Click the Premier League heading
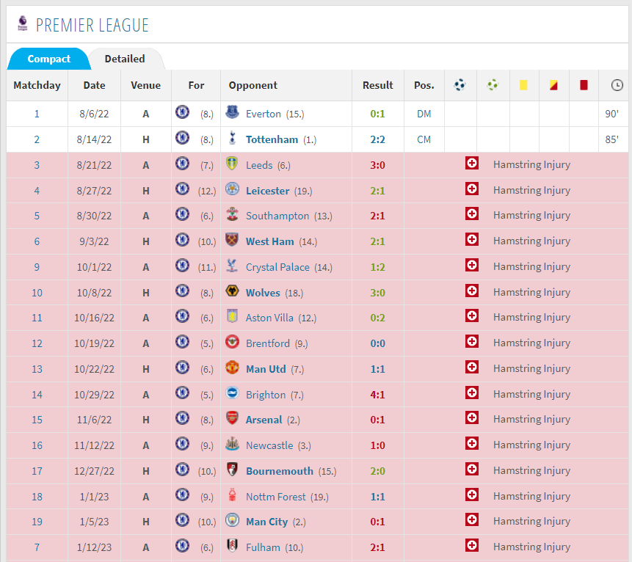Image resolution: width=632 pixels, height=562 pixels. pos(92,25)
